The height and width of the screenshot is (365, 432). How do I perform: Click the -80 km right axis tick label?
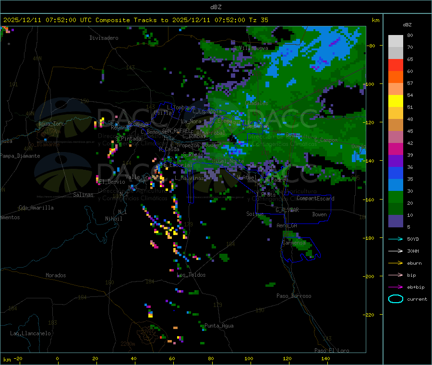point(371,46)
